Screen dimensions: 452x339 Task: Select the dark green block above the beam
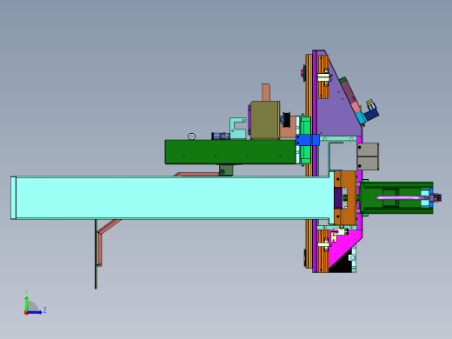230,152
